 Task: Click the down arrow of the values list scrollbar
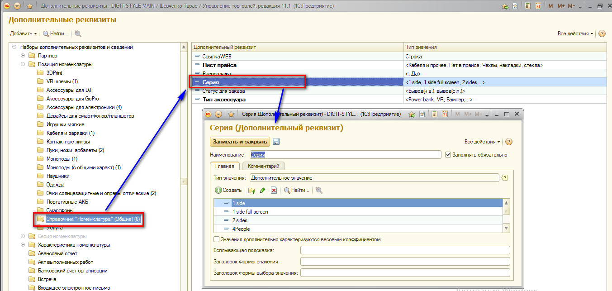507,229
